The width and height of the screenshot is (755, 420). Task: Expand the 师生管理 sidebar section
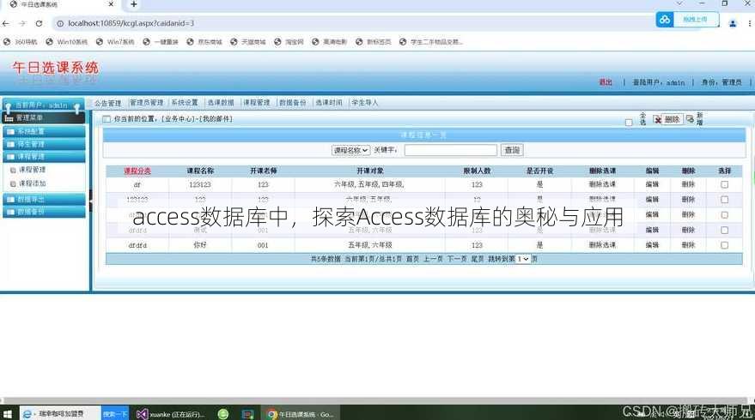(x=45, y=144)
